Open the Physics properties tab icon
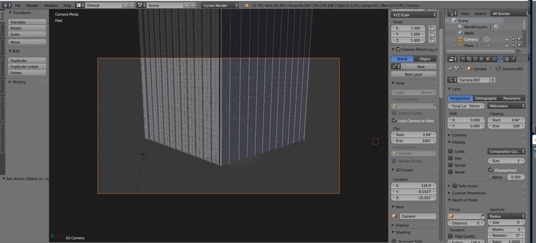 coord(513,58)
